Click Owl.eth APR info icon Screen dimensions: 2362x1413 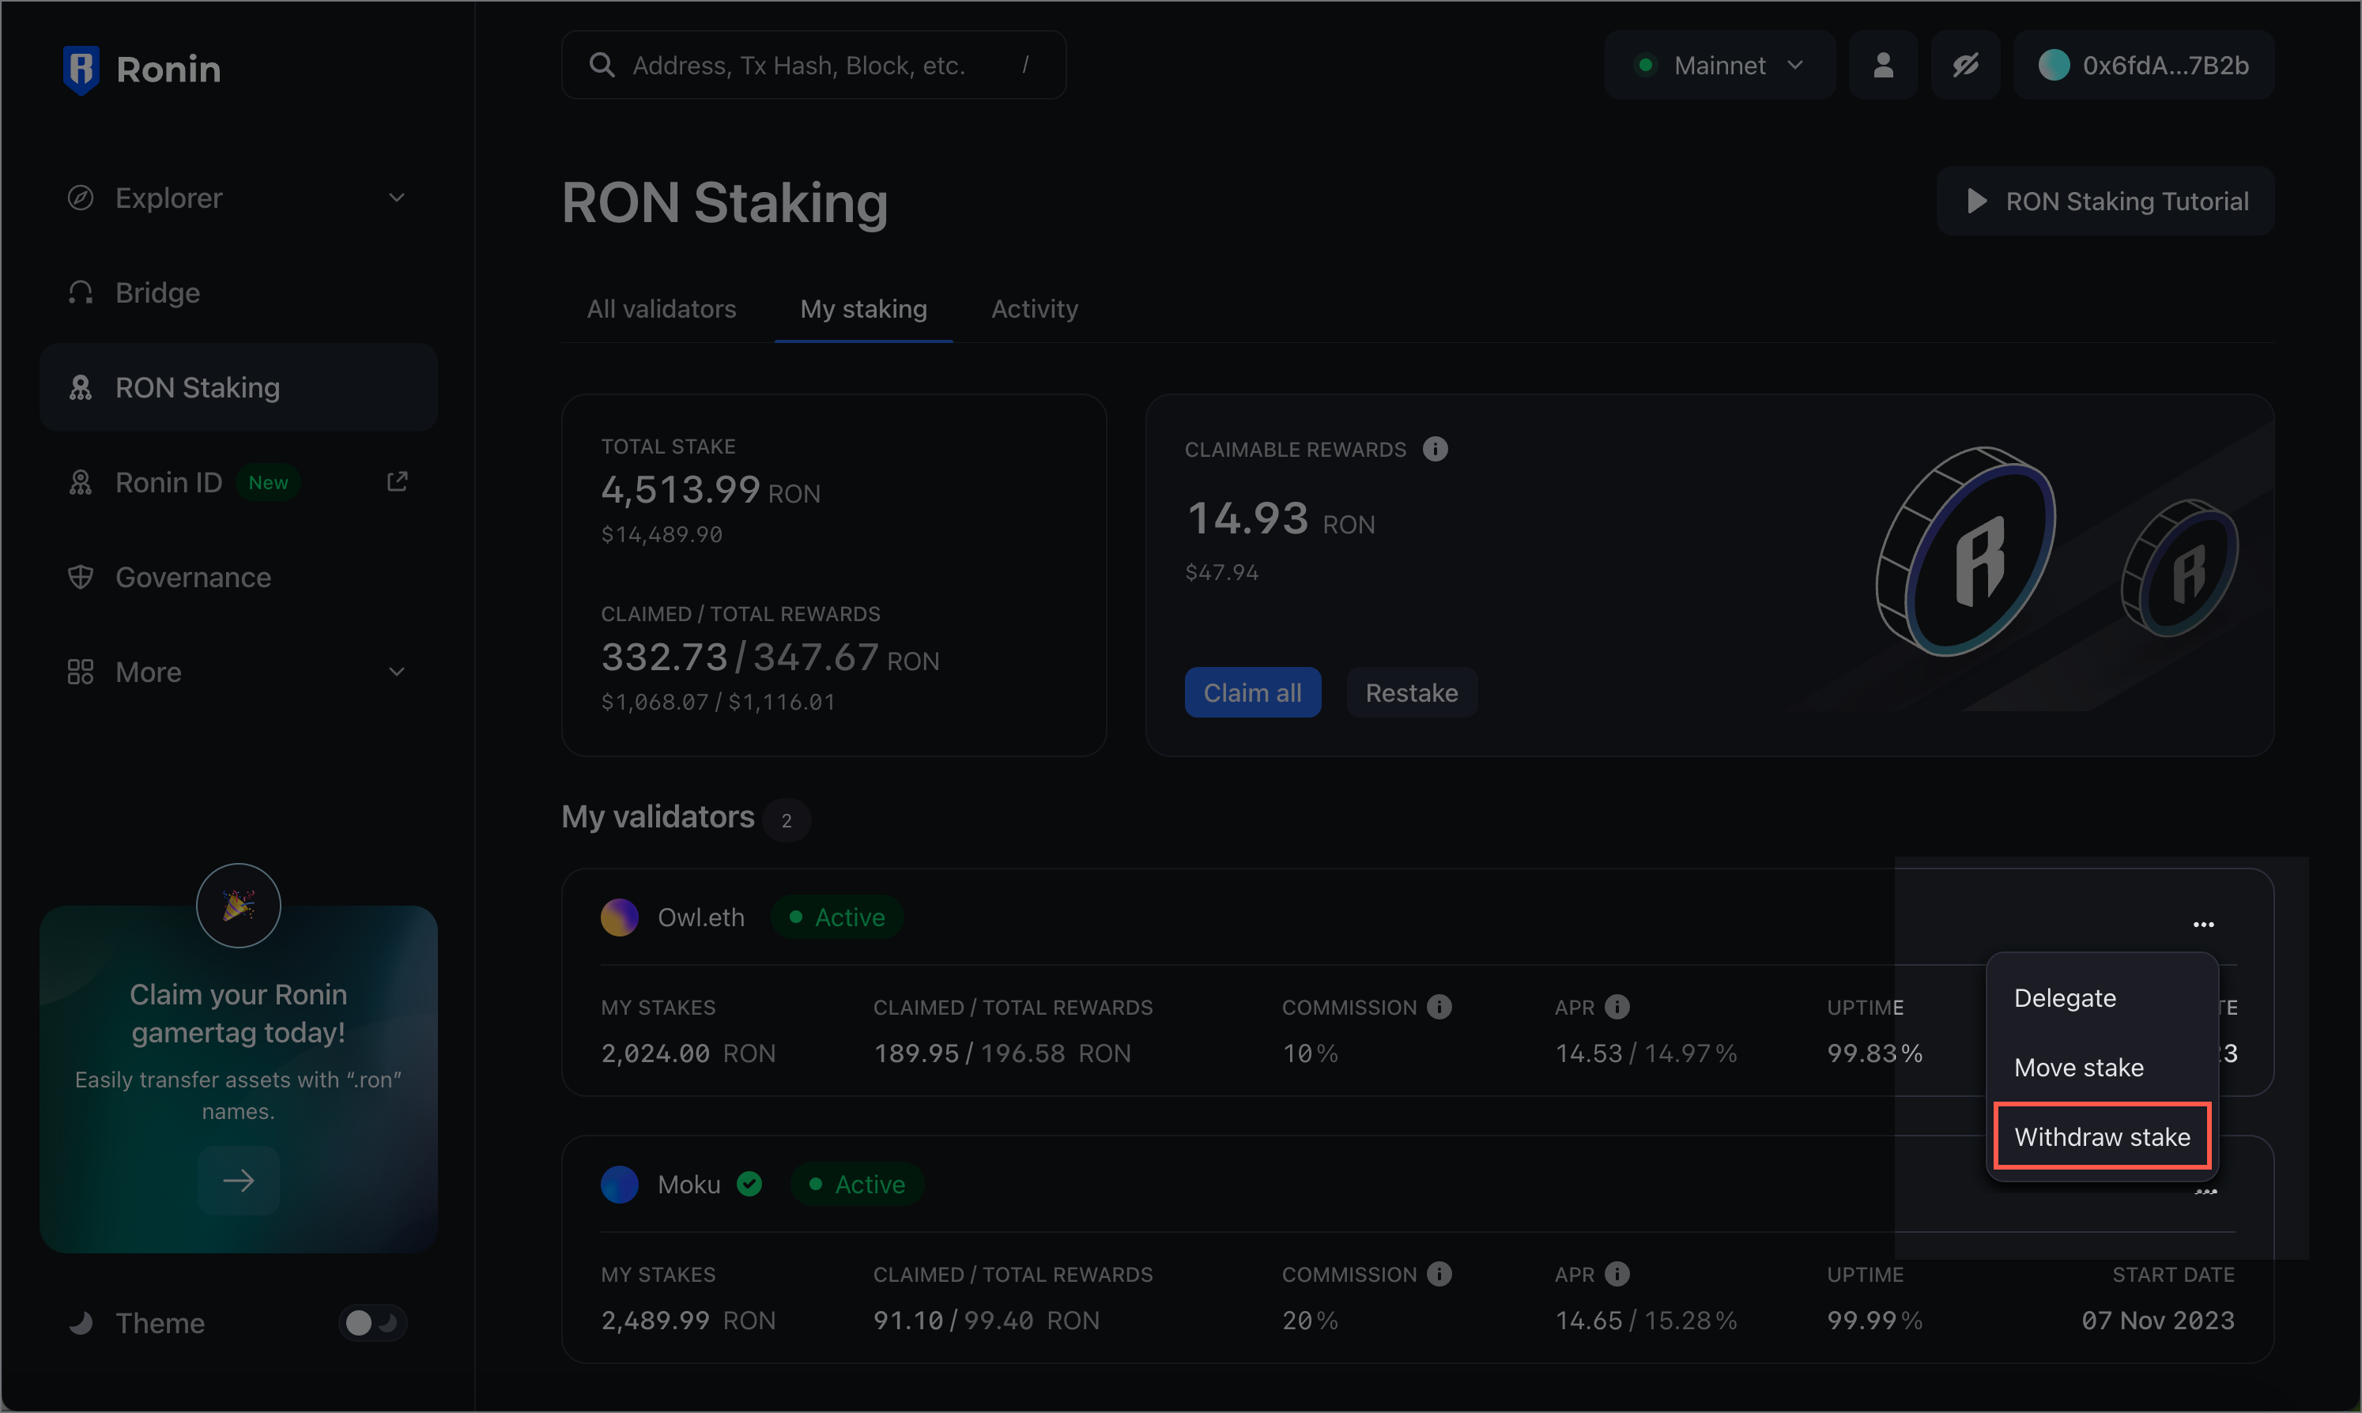click(1617, 1007)
